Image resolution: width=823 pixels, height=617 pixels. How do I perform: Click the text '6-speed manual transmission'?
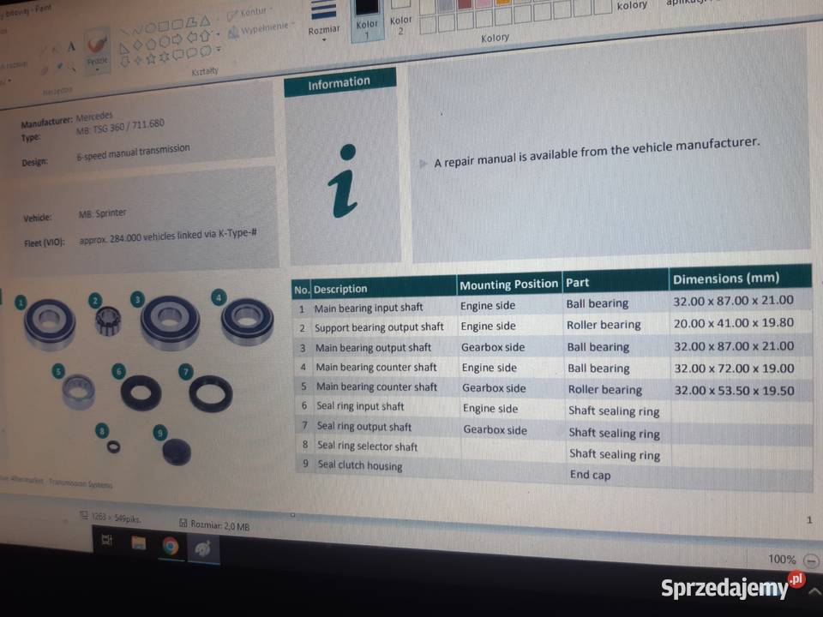pos(134,152)
